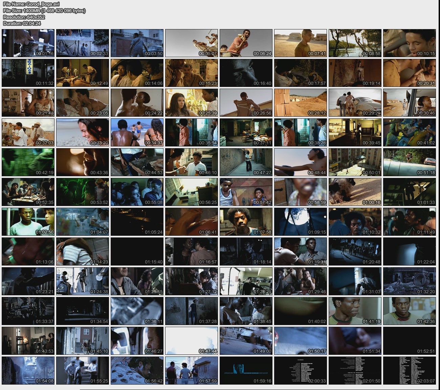Select the black frame at 01:15:40
440x390 pixels.
137,251
